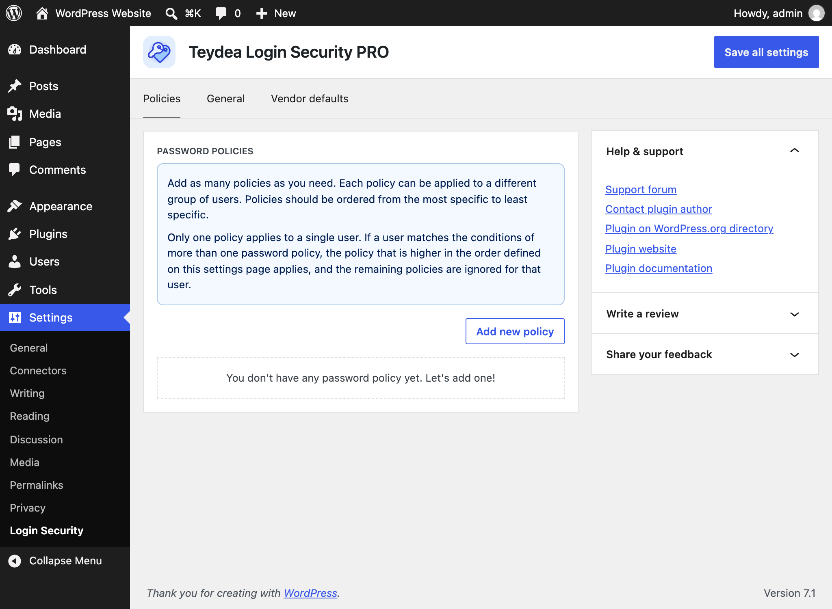Click the Tools wrench icon
Screen dimensions: 832x609
point(15,290)
